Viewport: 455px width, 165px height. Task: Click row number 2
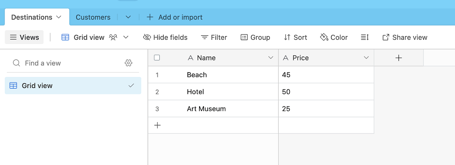tap(157, 92)
